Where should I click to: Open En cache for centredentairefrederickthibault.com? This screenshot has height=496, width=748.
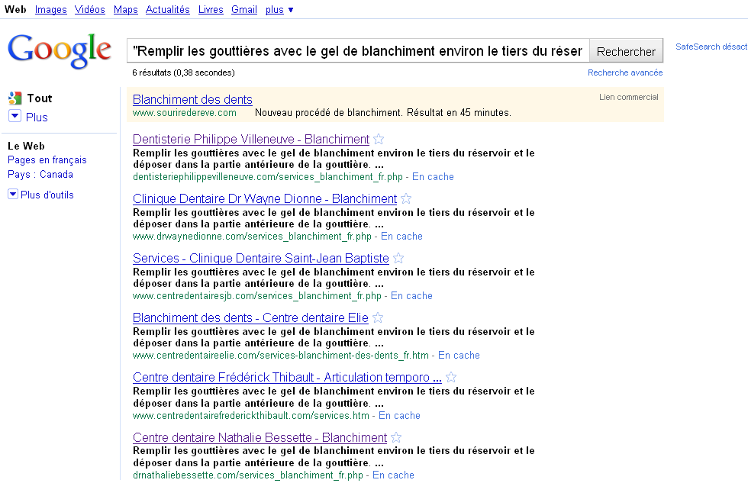click(399, 416)
